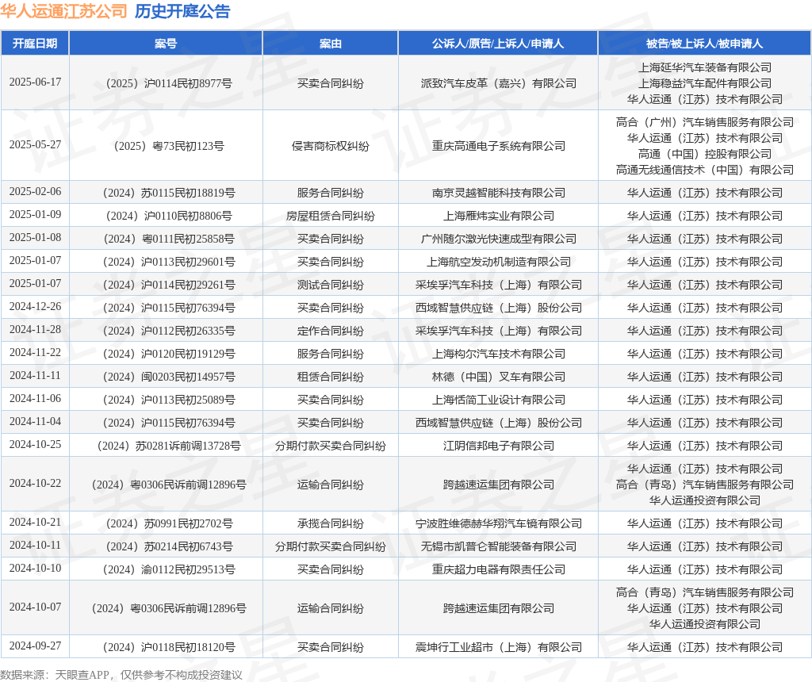Click defendant 上海延华汽车装备有限公司
This screenshot has width=812, height=682.
pos(704,67)
